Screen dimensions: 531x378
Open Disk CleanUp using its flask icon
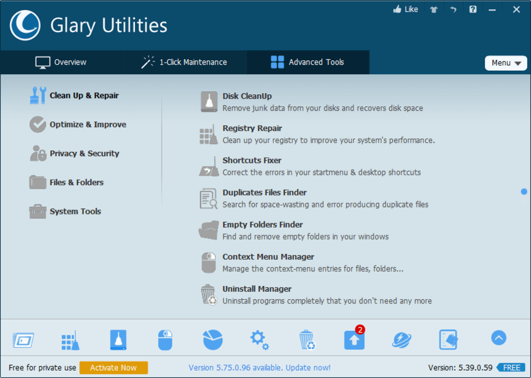tap(208, 101)
